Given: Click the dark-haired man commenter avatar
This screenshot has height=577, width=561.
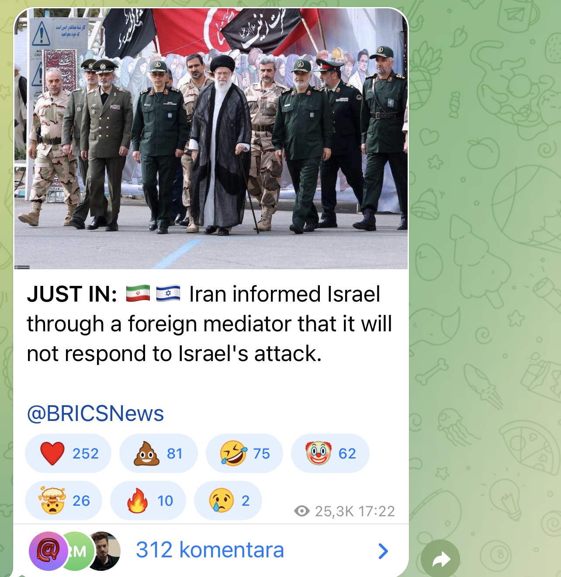Looking at the screenshot, I should (x=105, y=551).
